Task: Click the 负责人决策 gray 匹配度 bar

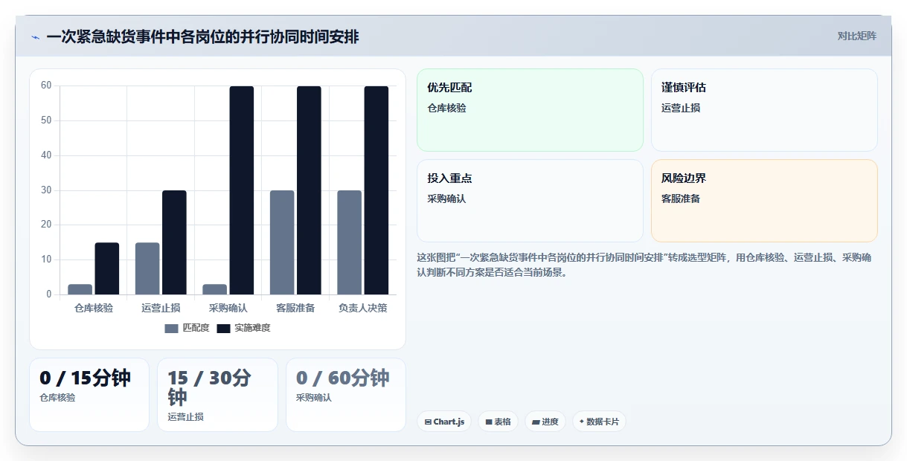Action: coord(350,242)
